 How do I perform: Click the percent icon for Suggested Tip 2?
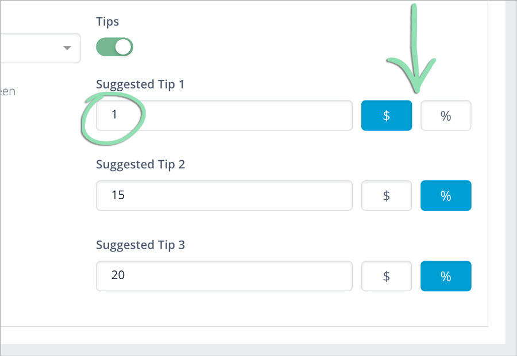point(446,196)
